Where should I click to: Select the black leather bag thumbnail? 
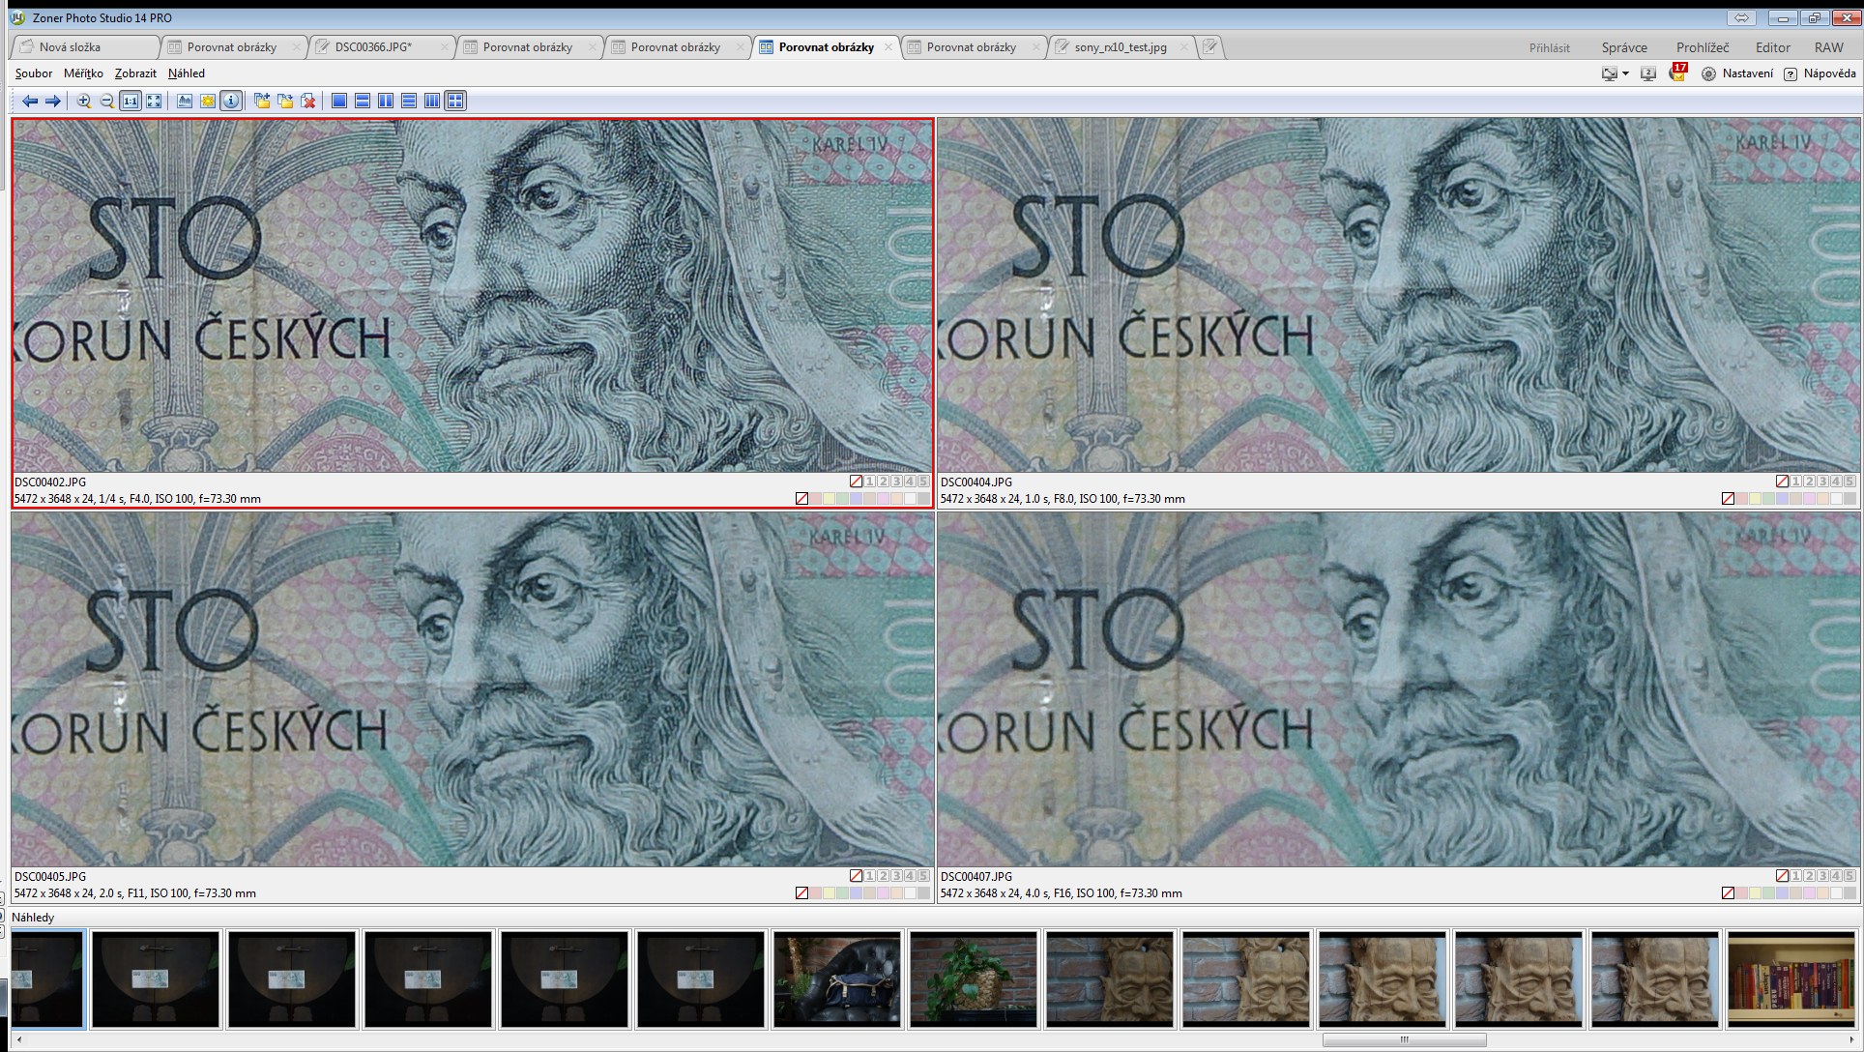837,979
